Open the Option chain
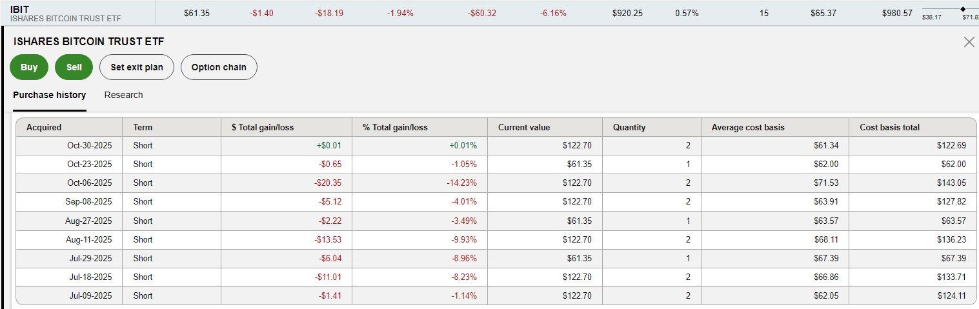This screenshot has width=979, height=309. click(219, 67)
